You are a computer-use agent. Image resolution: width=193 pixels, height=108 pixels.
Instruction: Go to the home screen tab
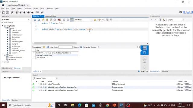pos(3,5)
